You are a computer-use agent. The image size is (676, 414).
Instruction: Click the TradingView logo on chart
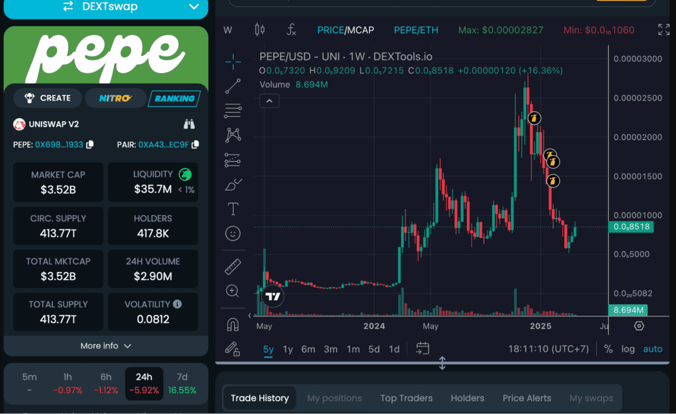pyautogui.click(x=273, y=297)
